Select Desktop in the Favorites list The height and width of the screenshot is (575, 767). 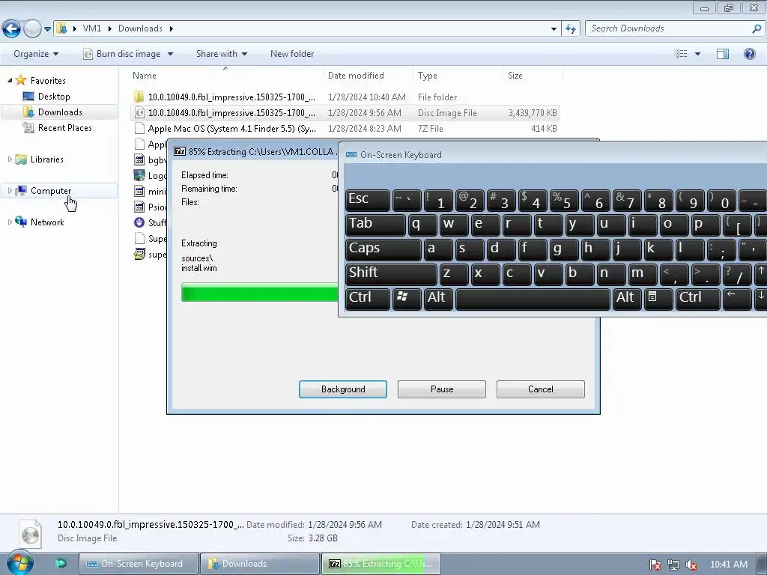tap(54, 97)
